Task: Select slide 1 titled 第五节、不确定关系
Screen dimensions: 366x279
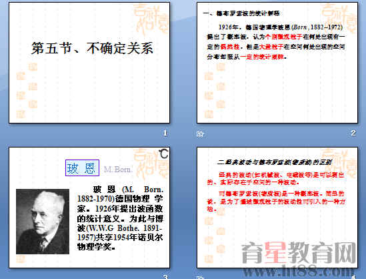Action: pos(89,63)
